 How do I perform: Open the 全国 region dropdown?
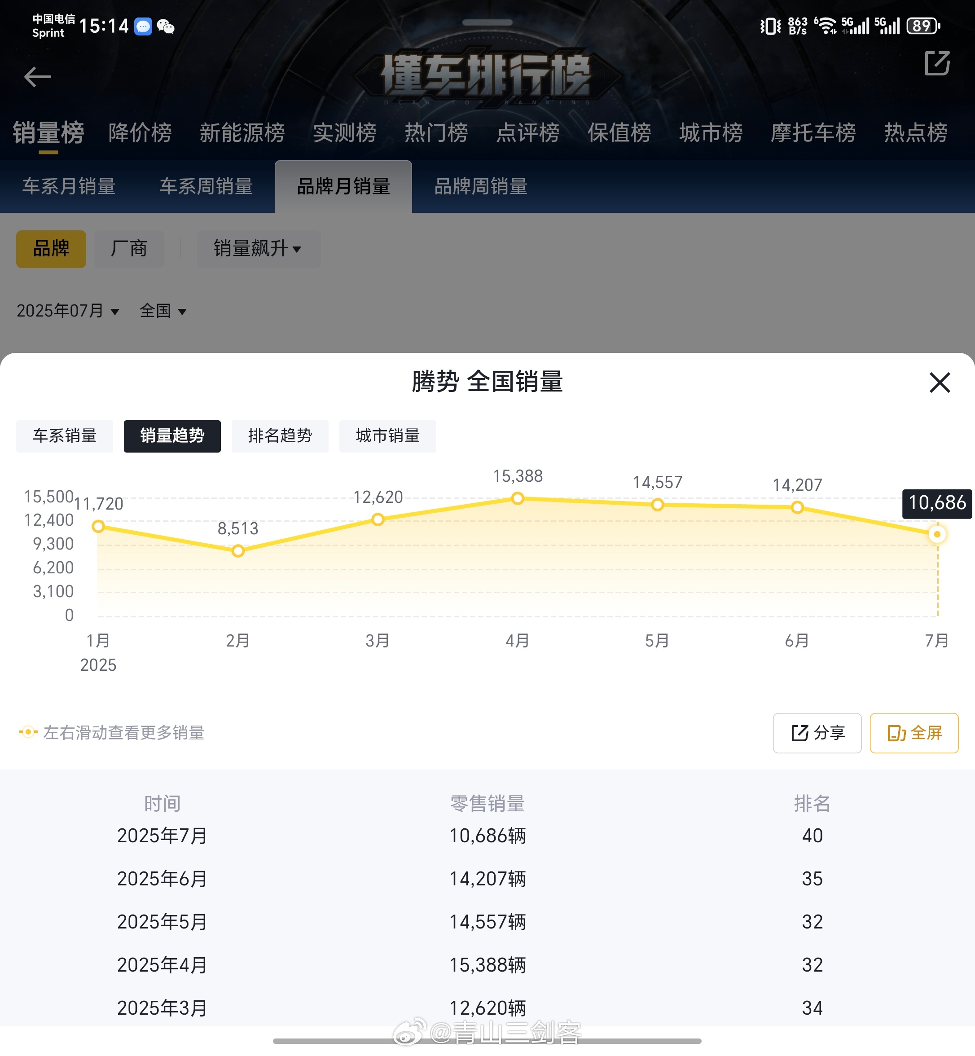163,311
